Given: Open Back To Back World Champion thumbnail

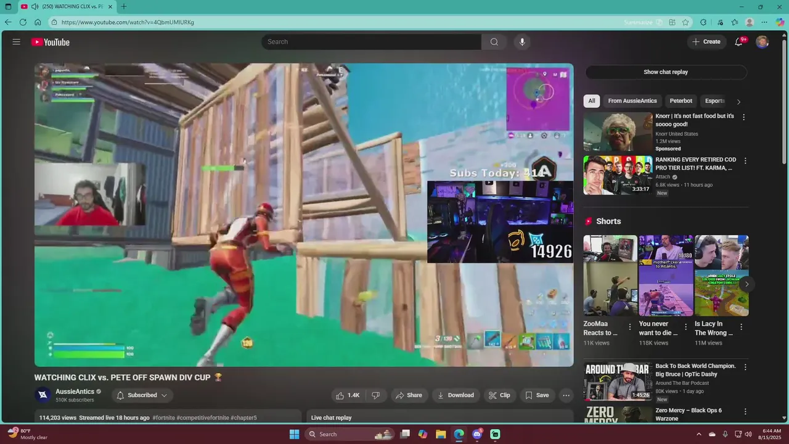Looking at the screenshot, I should (x=618, y=381).
